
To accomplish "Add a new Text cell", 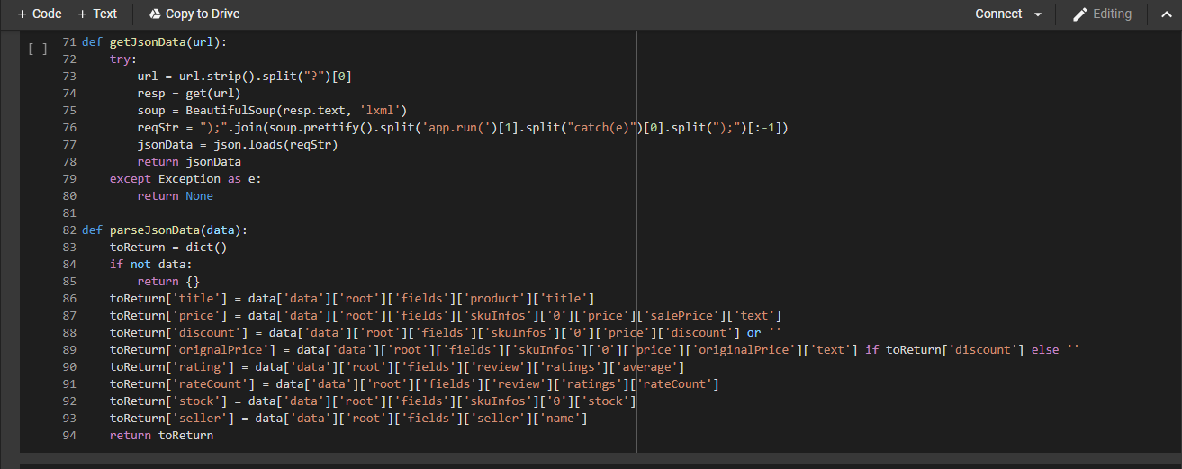I will click(97, 14).
